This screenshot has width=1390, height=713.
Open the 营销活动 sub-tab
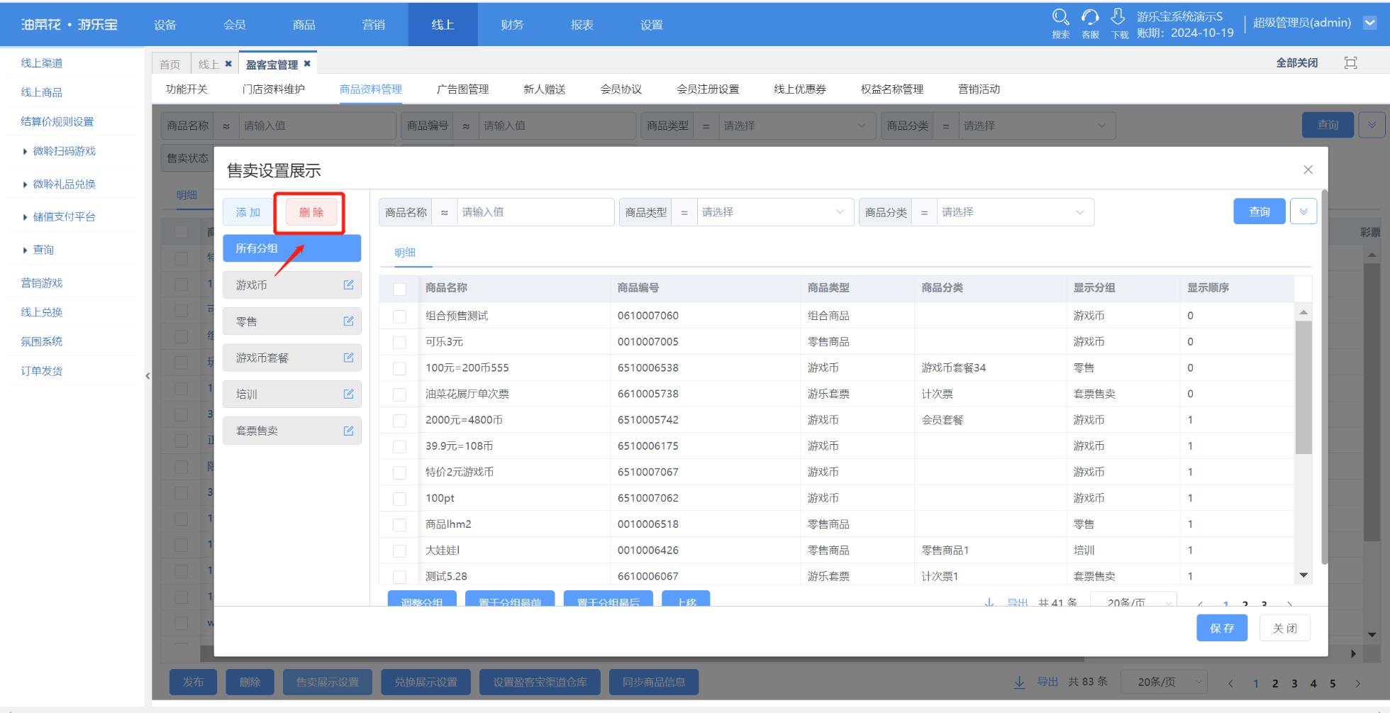click(979, 89)
